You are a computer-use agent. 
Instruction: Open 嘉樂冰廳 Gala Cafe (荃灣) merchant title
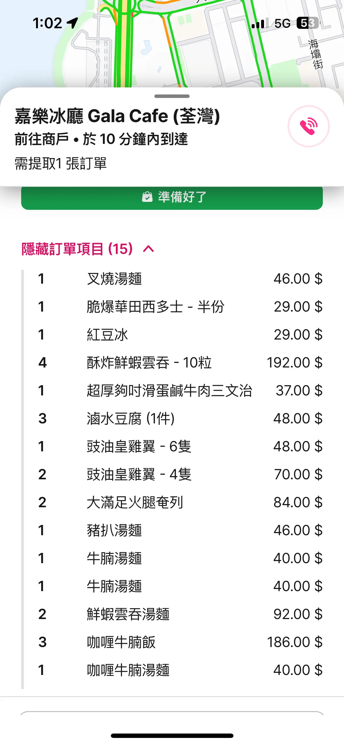117,116
